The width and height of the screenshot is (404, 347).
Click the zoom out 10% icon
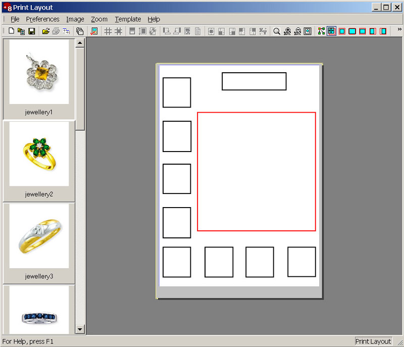(x=297, y=31)
